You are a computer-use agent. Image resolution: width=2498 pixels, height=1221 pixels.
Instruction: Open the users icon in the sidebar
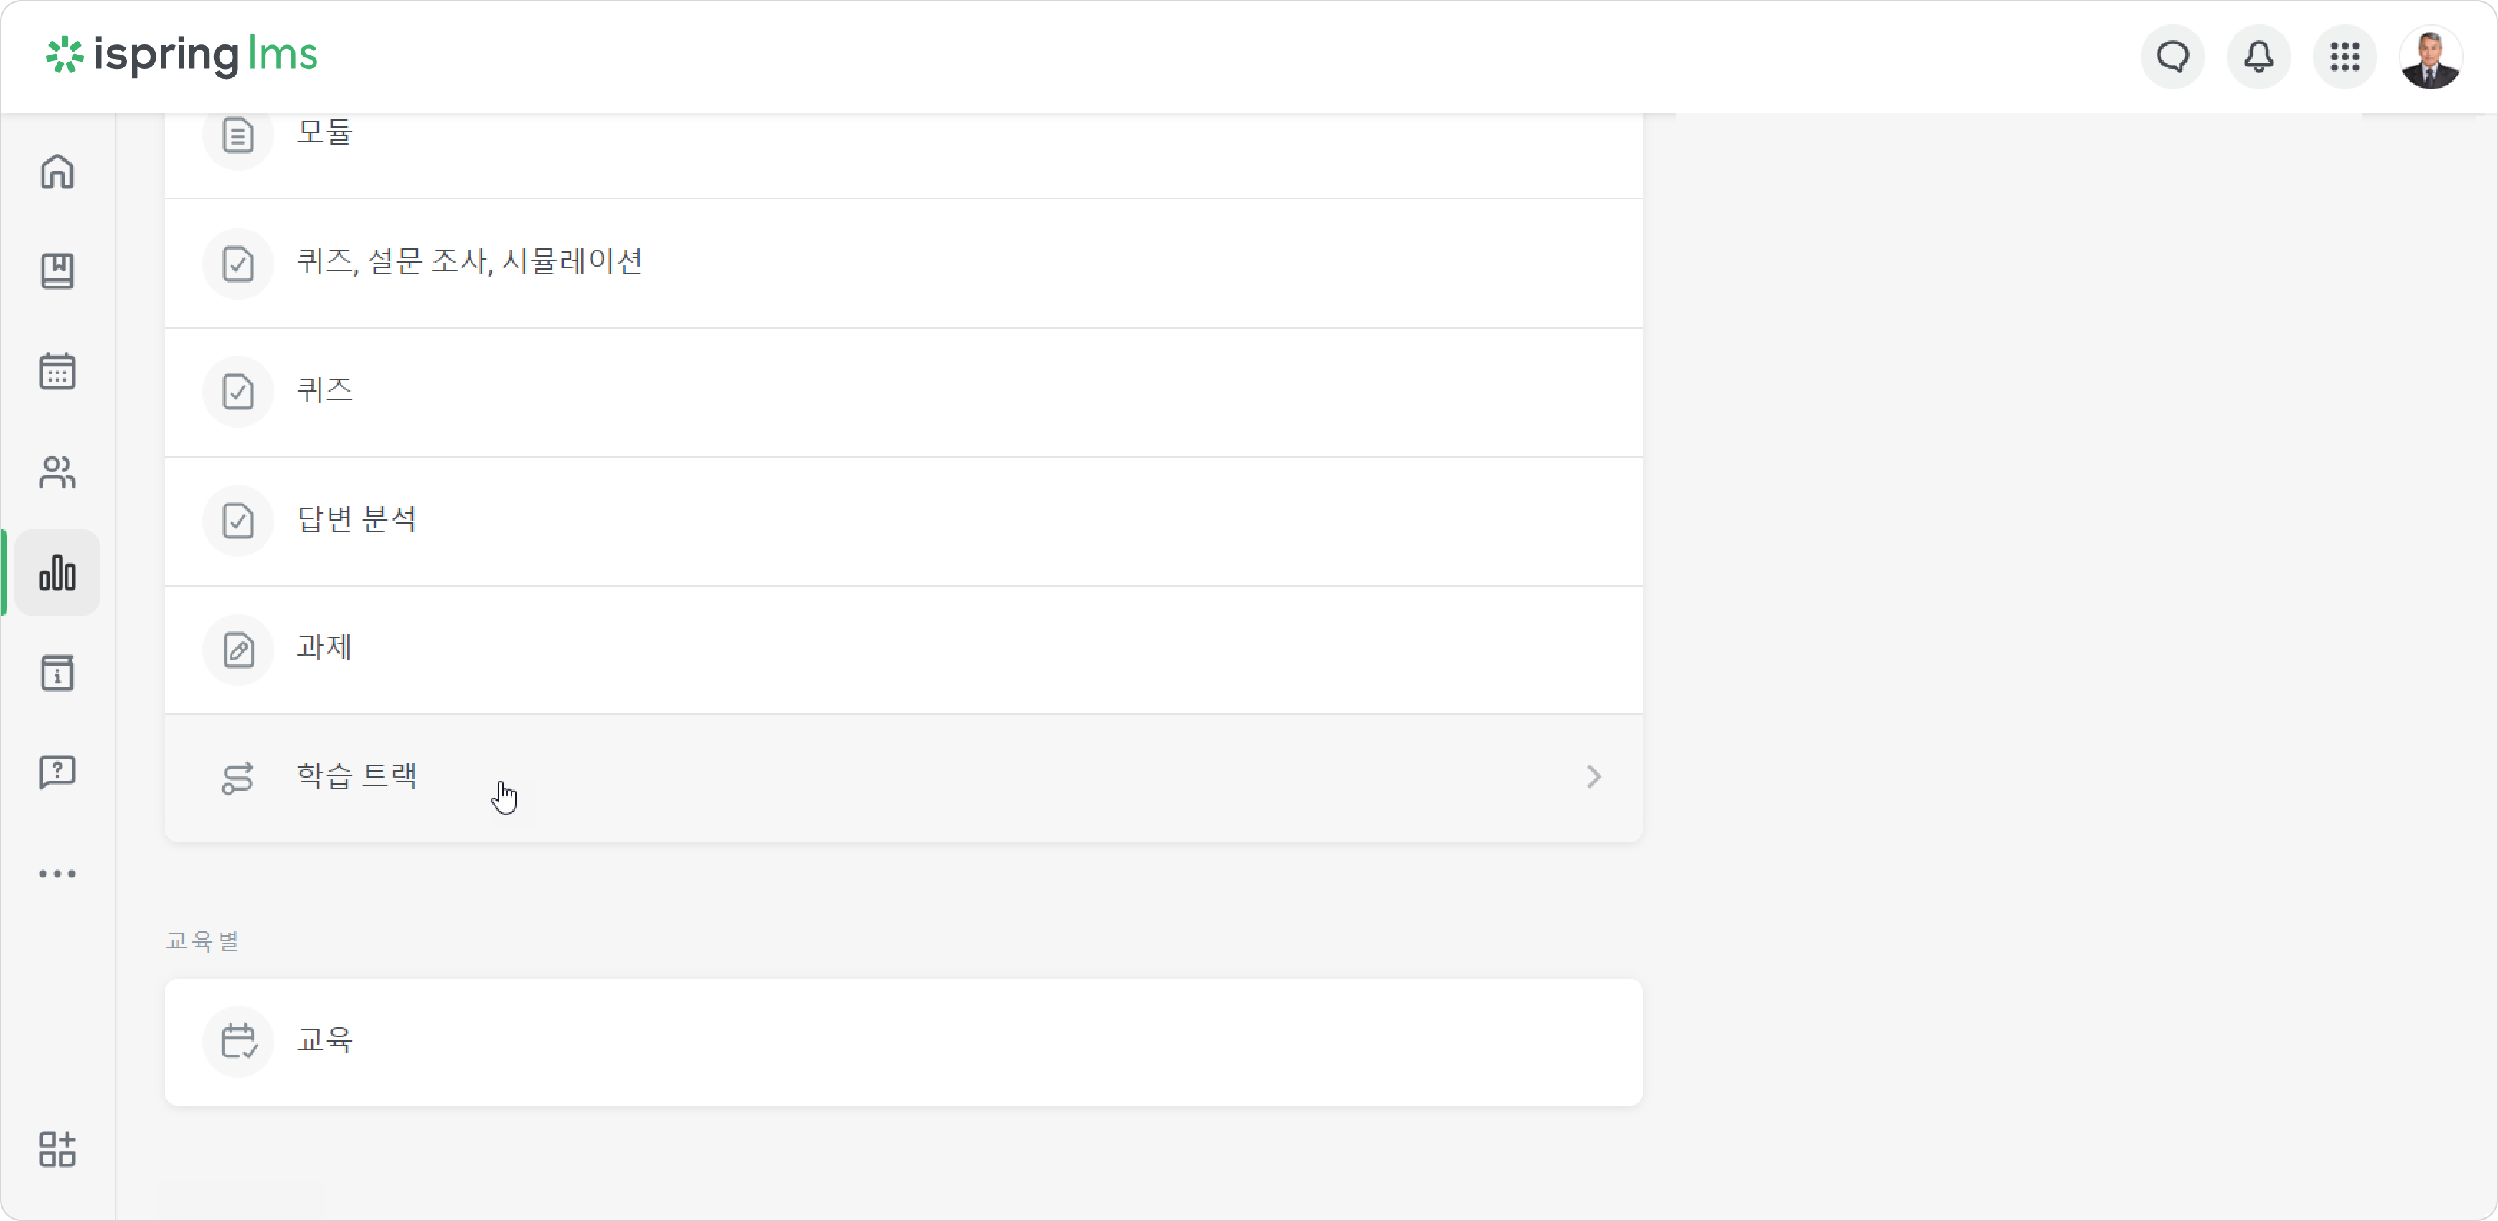tap(57, 472)
